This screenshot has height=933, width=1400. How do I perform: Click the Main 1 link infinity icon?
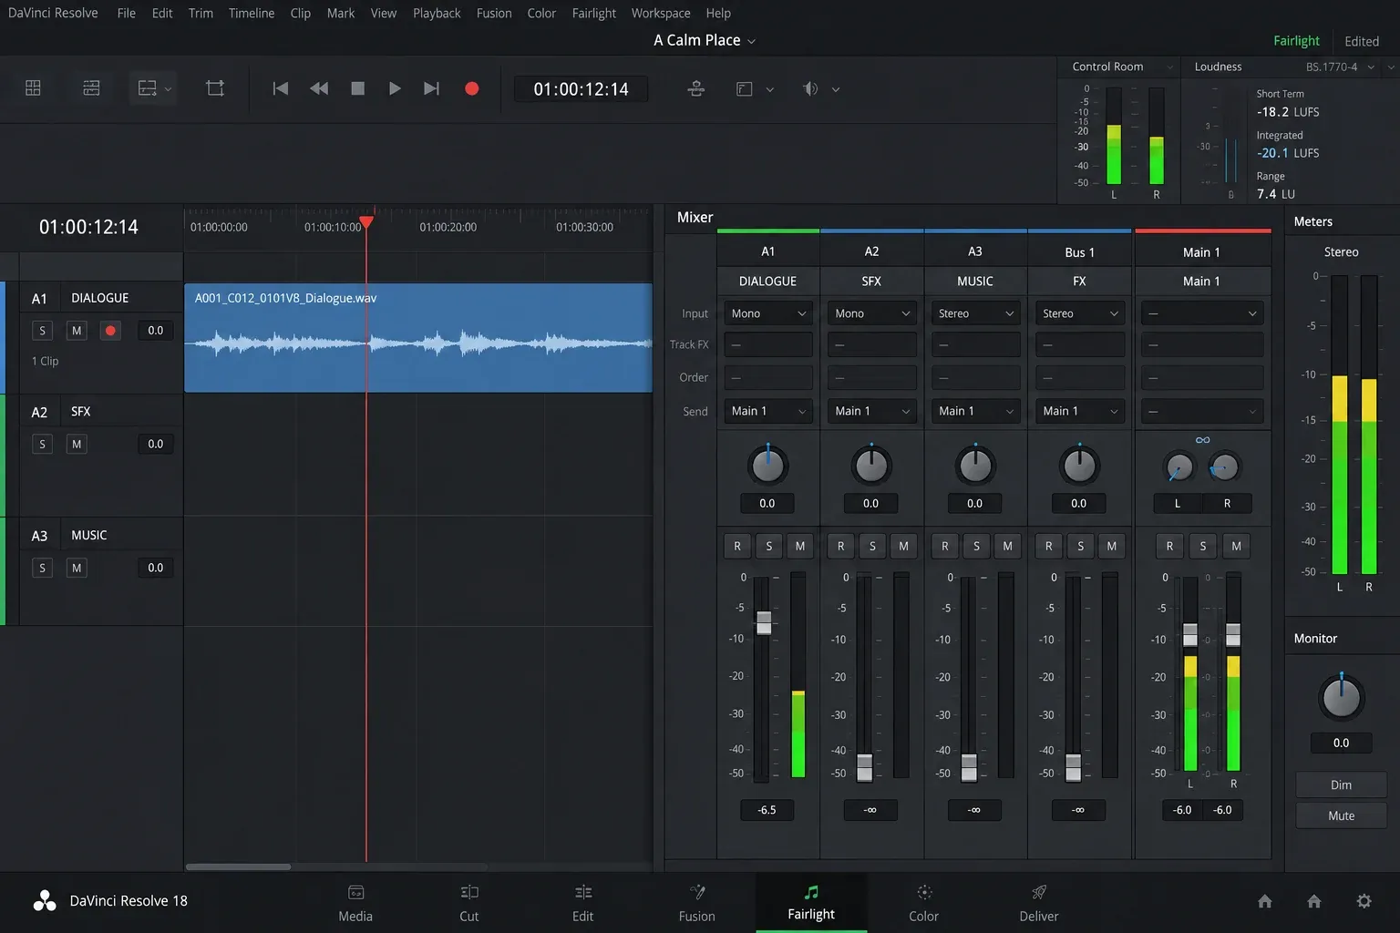(x=1203, y=440)
